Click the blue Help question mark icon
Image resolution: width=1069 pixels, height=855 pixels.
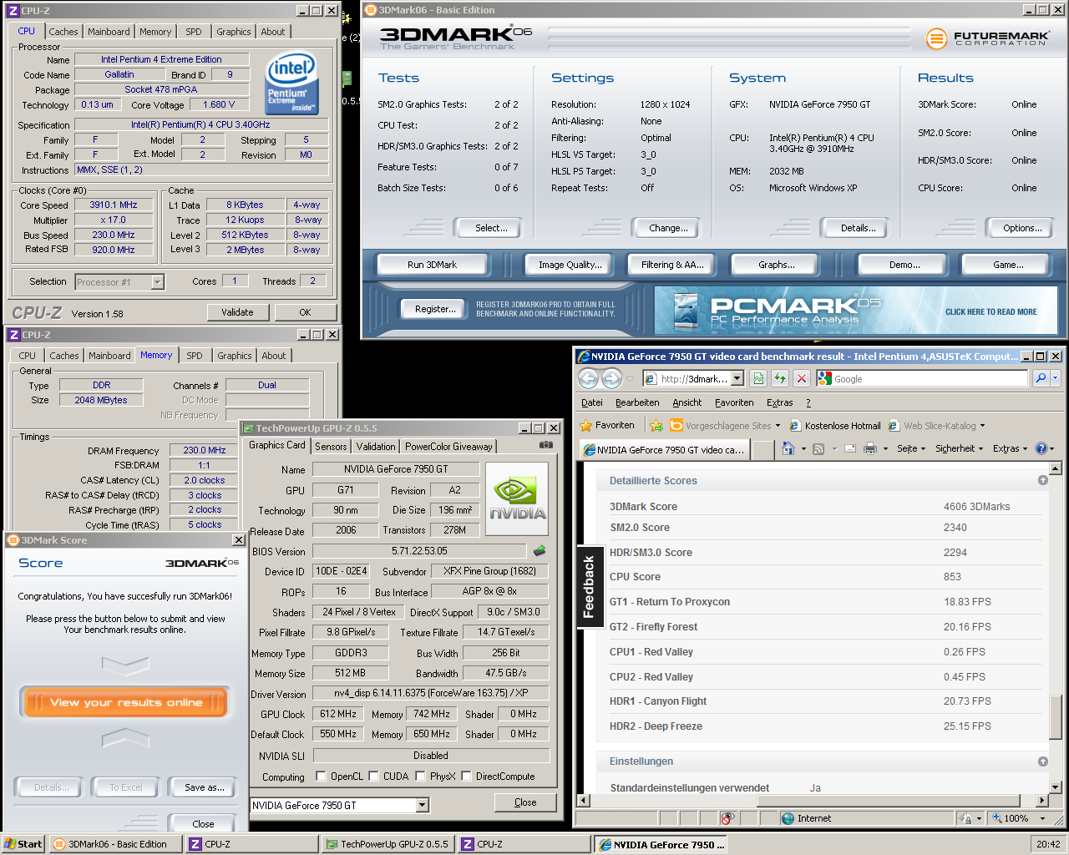tap(1041, 448)
